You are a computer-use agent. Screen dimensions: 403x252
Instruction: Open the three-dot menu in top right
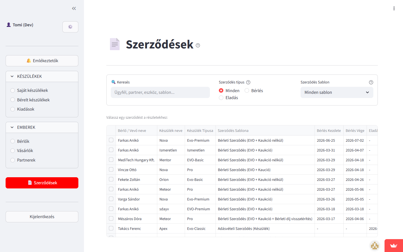394,8
